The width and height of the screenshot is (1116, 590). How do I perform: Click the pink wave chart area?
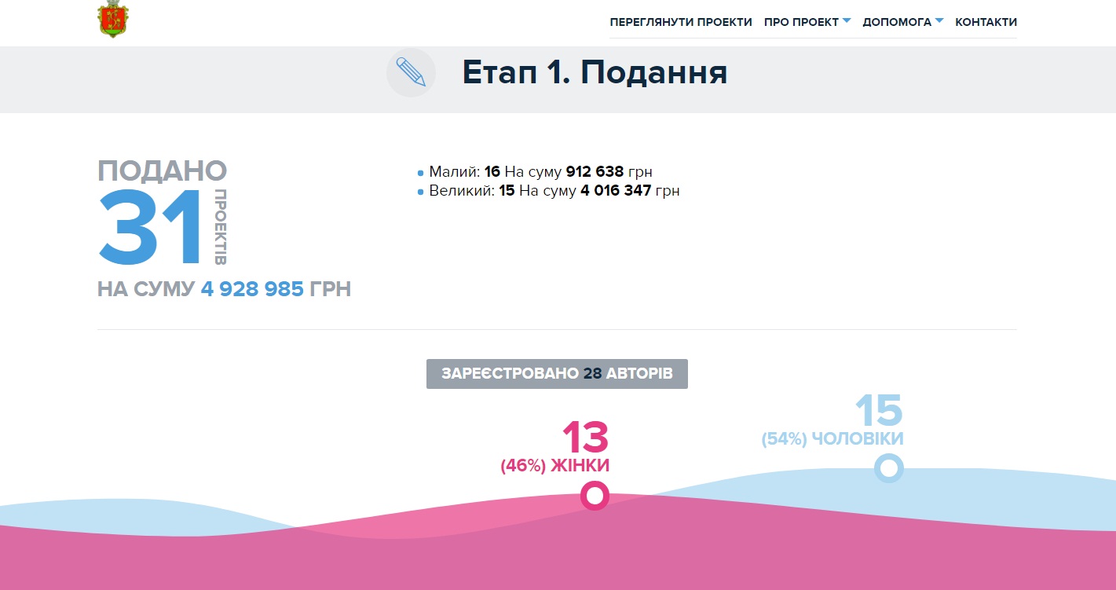[x=550, y=550]
